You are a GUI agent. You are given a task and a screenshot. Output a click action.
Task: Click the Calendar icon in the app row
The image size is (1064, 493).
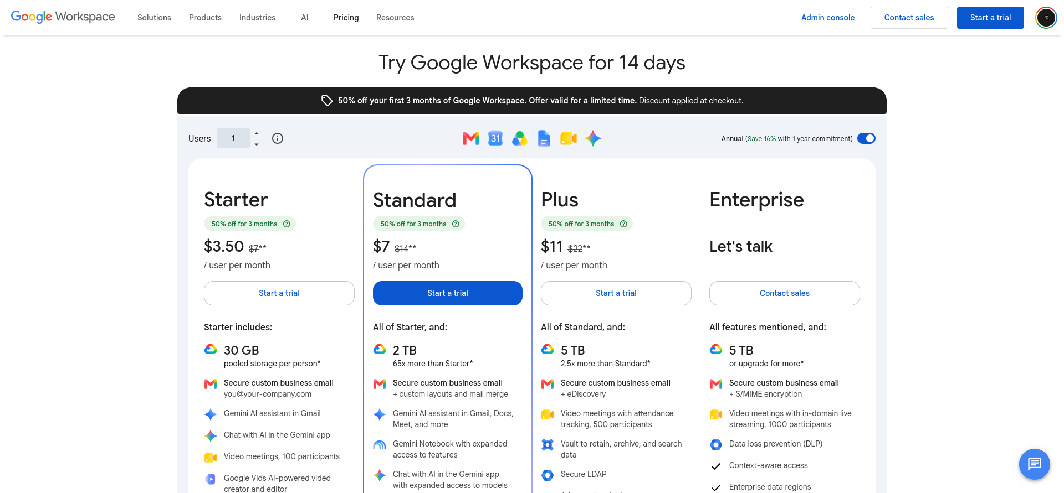[495, 138]
